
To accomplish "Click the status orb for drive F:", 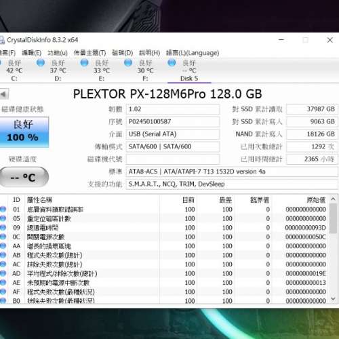I will pos(128,62).
